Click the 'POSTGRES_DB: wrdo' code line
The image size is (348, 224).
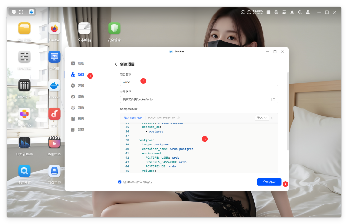[160, 166]
